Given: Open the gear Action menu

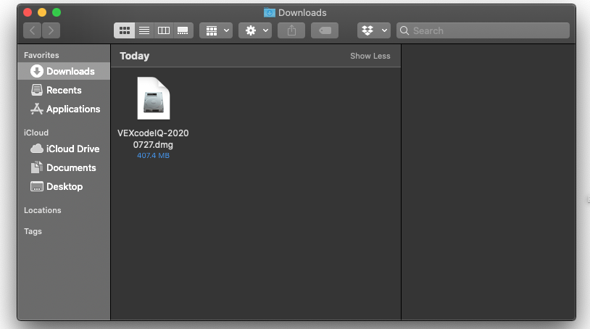Looking at the screenshot, I should [255, 30].
